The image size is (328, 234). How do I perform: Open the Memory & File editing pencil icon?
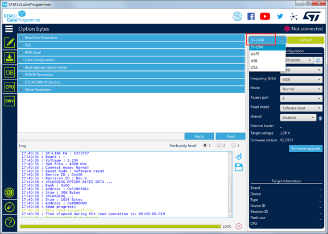(10, 43)
